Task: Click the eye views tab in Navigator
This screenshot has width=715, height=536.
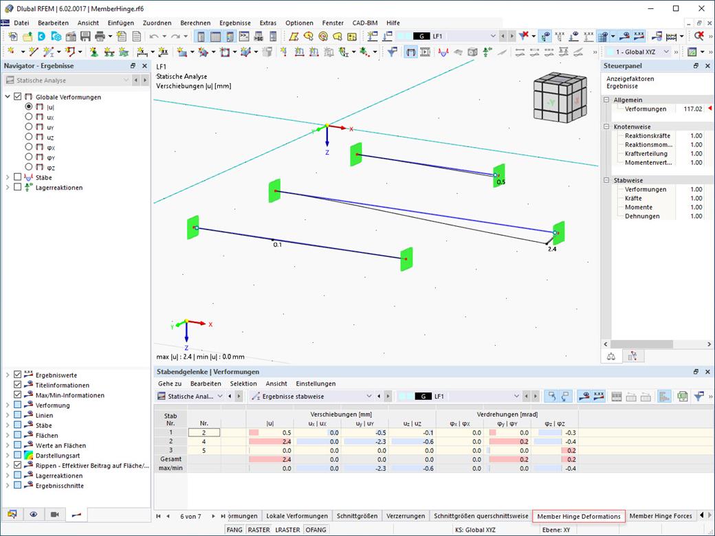Action: pyautogui.click(x=33, y=514)
